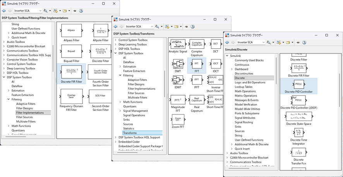Open search options arrow in Transforms window
Image resolution: width=343 pixels, height=177 pixels.
point(161,27)
